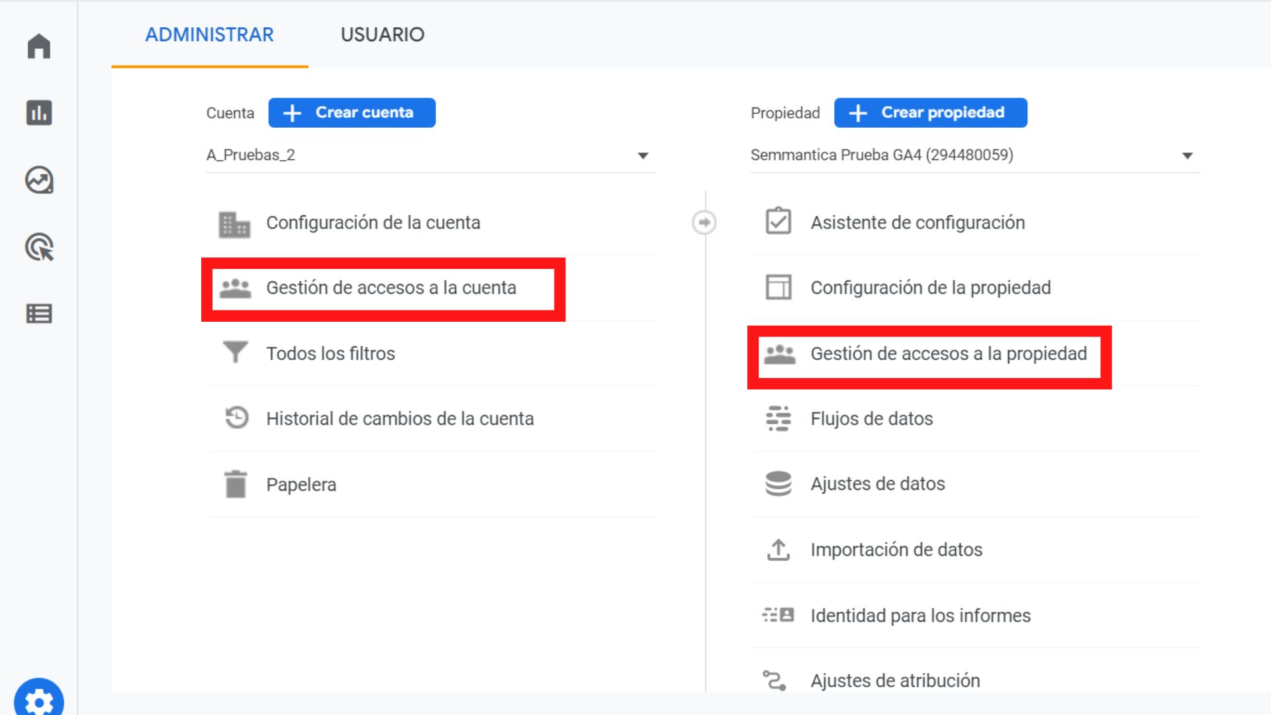
Task: Switch to the USUARIO tab
Action: [x=382, y=34]
